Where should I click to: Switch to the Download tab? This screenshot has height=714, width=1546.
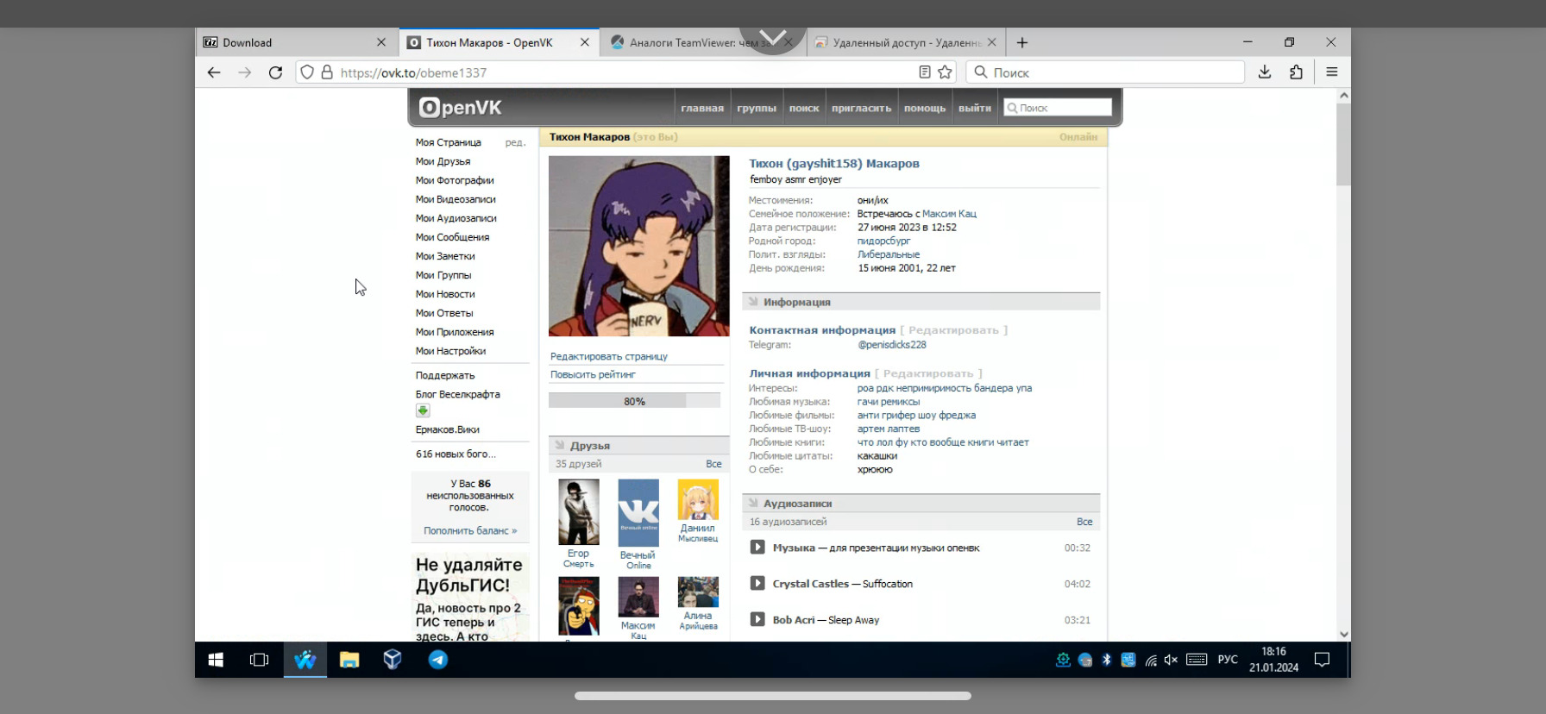pyautogui.click(x=297, y=42)
